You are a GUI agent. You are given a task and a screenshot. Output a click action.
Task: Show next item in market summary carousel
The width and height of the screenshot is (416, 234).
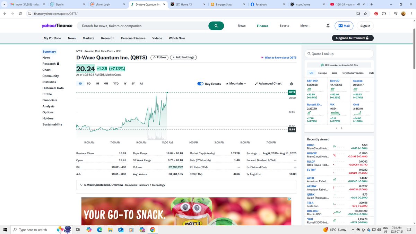point(341,128)
